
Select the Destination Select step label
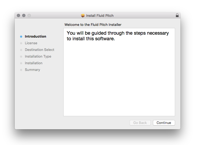click(x=40, y=50)
